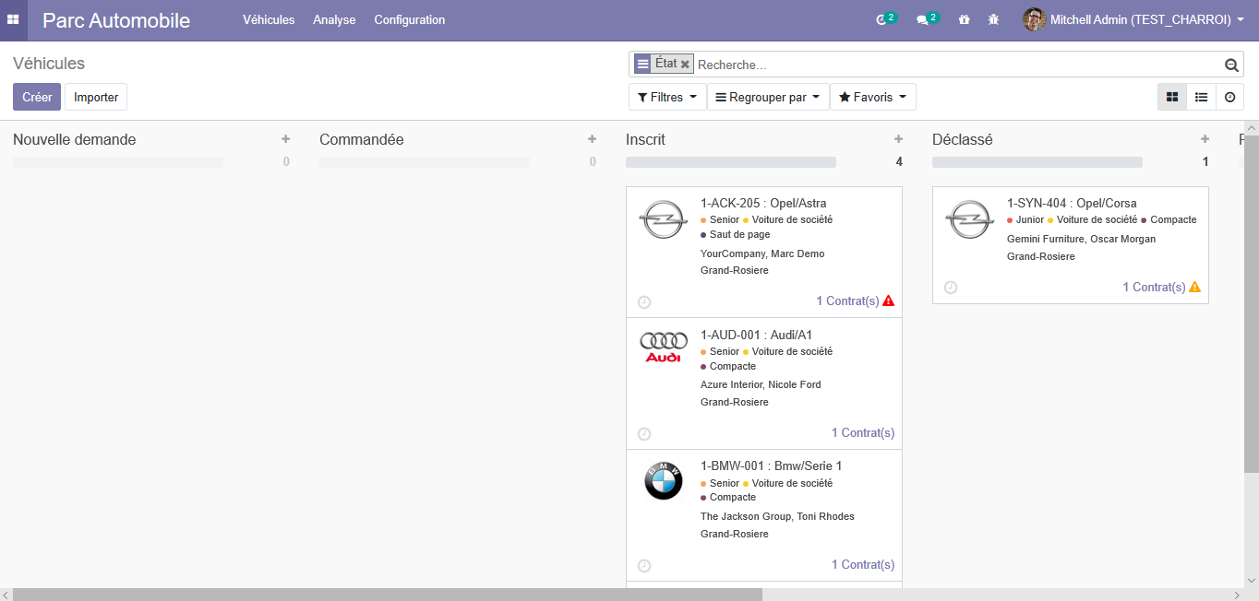This screenshot has height=601, width=1259.
Task: Open the apps grid home menu
Action: 13,19
